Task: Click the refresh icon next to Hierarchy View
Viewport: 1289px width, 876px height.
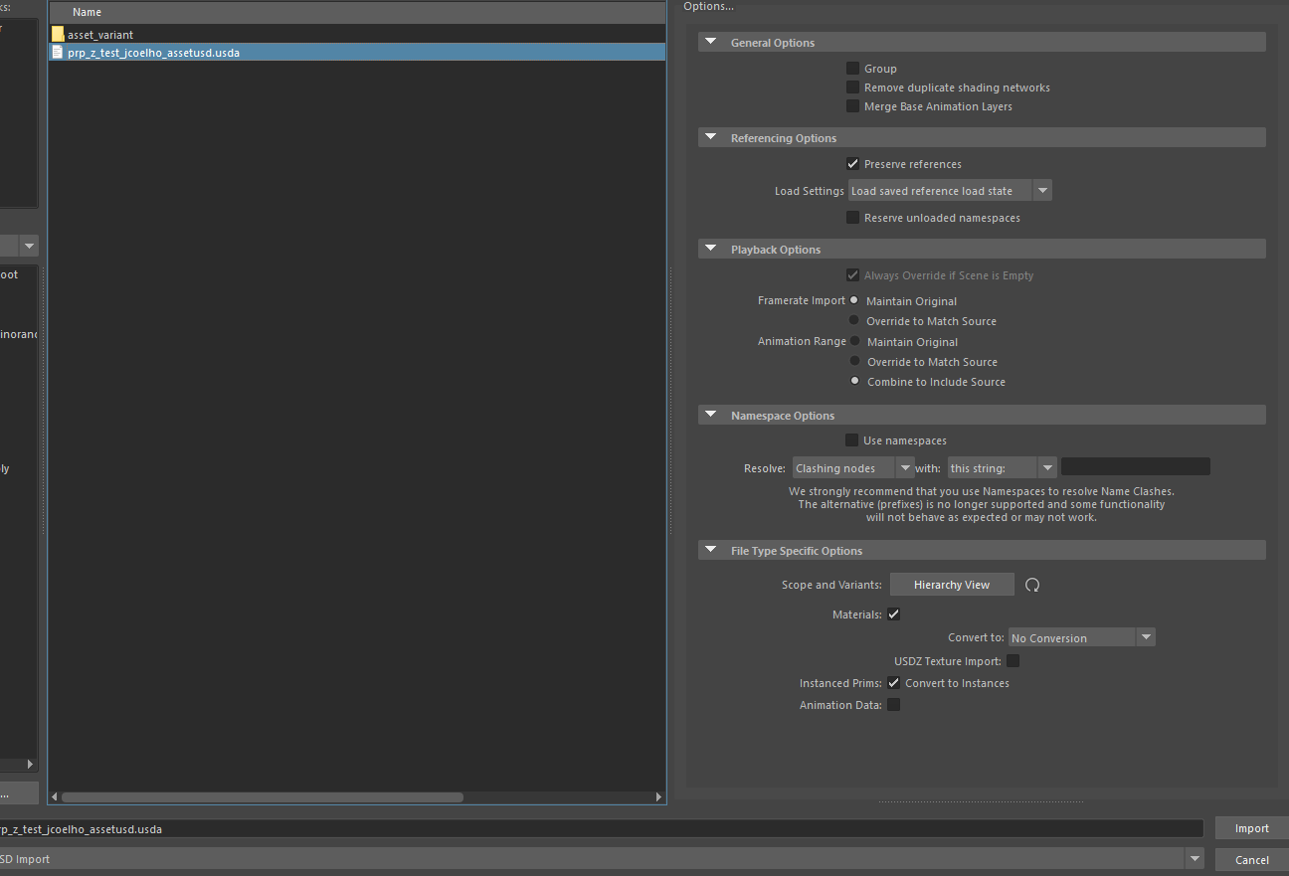Action: click(1031, 585)
